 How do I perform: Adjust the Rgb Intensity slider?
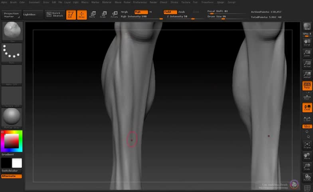pyautogui.click(x=142, y=17)
